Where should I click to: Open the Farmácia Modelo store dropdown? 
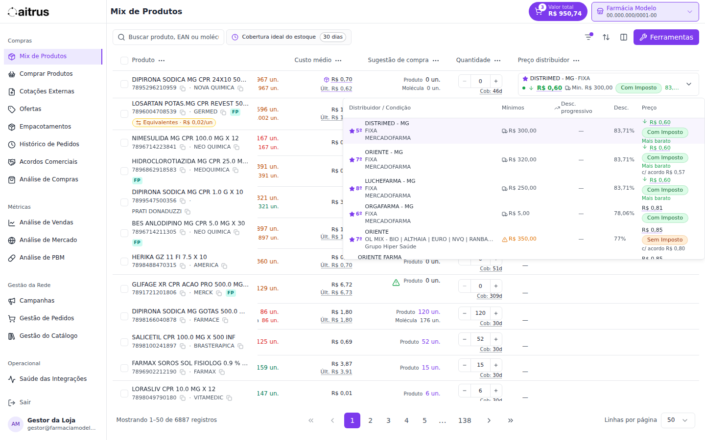(x=645, y=12)
